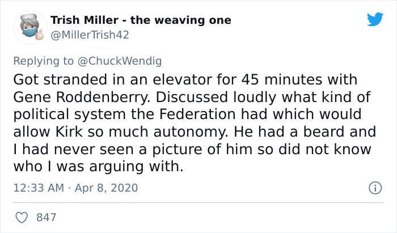This screenshot has height=233, width=397.
Task: Click 'Gene Roddenberry' in the tweet text
Action: click(x=82, y=97)
